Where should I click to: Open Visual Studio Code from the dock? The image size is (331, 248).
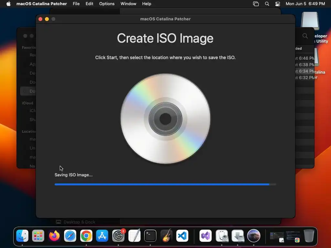[182, 235]
